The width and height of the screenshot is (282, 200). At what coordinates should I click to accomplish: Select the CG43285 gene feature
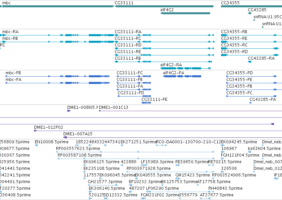[x=250, y=13]
